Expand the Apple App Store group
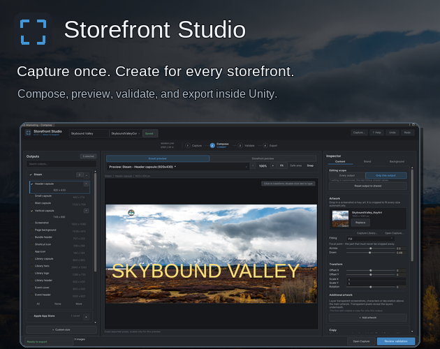Image resolution: width=440 pixels, height=349 pixels. pyautogui.click(x=87, y=317)
